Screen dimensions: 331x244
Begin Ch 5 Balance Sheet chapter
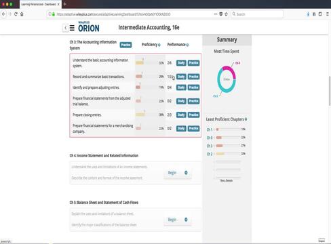pos(172,220)
